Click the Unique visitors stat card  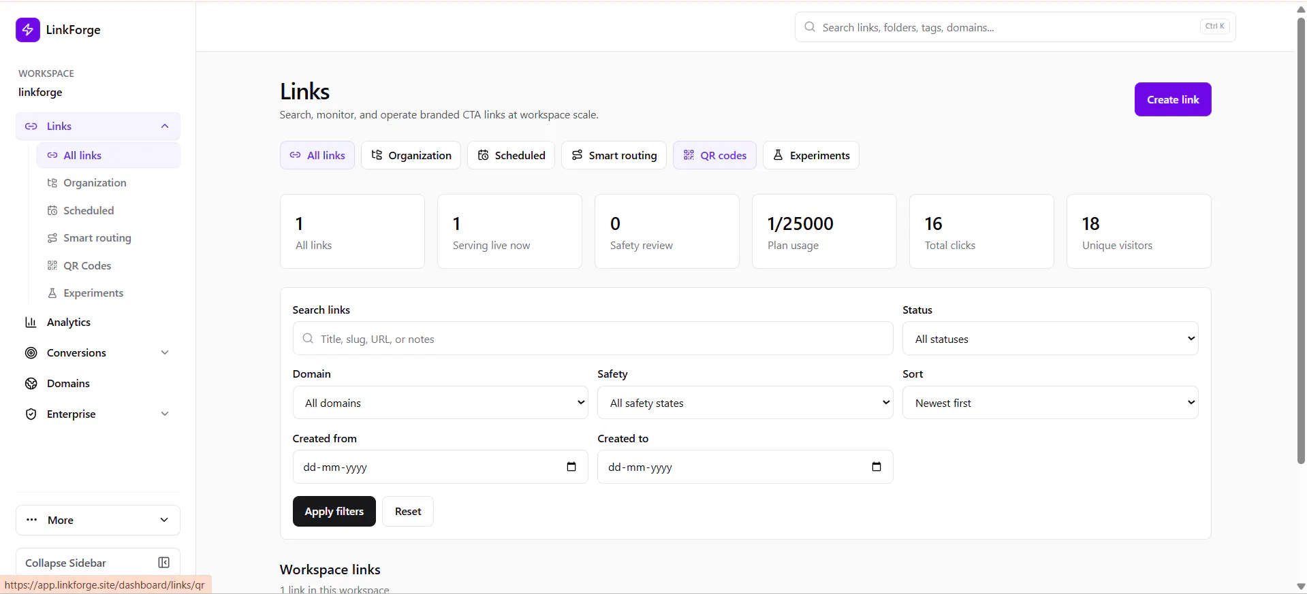point(1139,231)
